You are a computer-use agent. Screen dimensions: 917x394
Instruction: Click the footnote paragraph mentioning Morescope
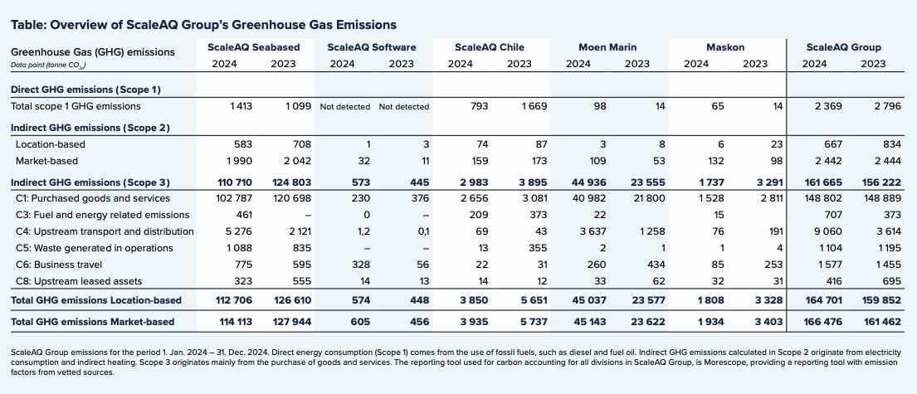pyautogui.click(x=456, y=362)
